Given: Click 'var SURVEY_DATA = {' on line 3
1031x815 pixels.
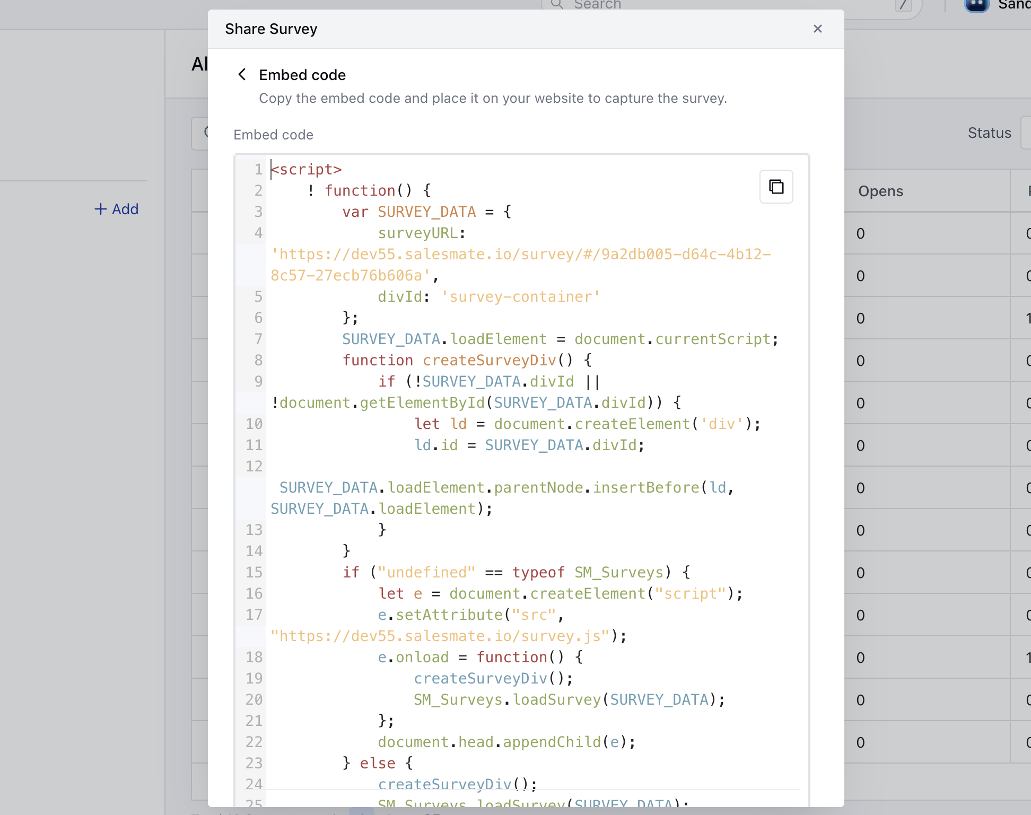Looking at the screenshot, I should pos(426,212).
